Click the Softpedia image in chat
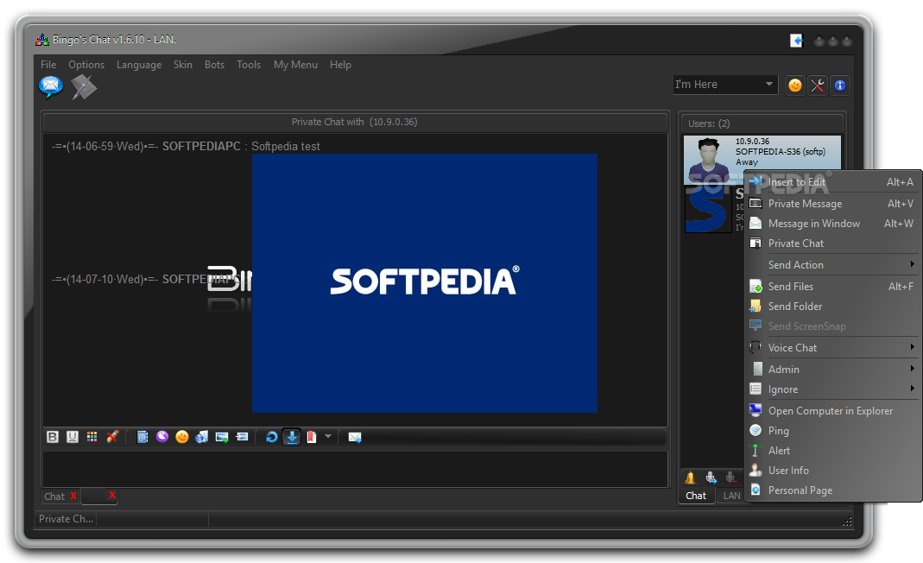This screenshot has width=923, height=563. pos(425,283)
